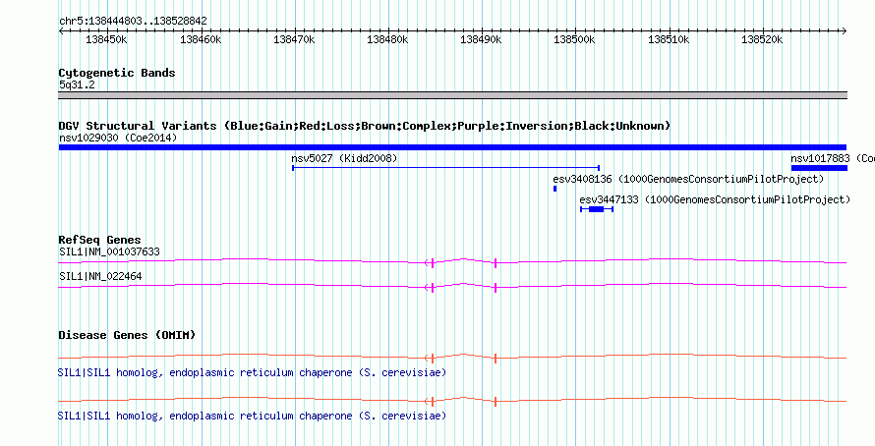
Task: Click the 138500k ruler label
Action: [x=575, y=40]
